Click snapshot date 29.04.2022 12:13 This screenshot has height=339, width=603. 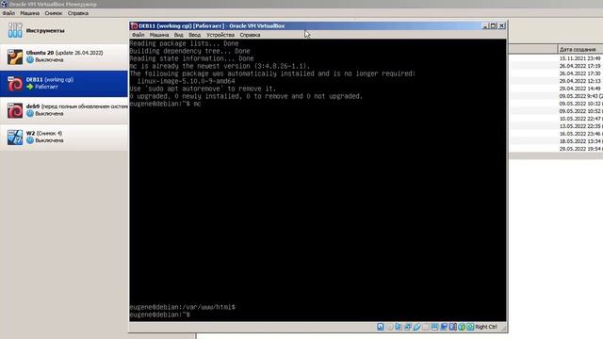579,81
